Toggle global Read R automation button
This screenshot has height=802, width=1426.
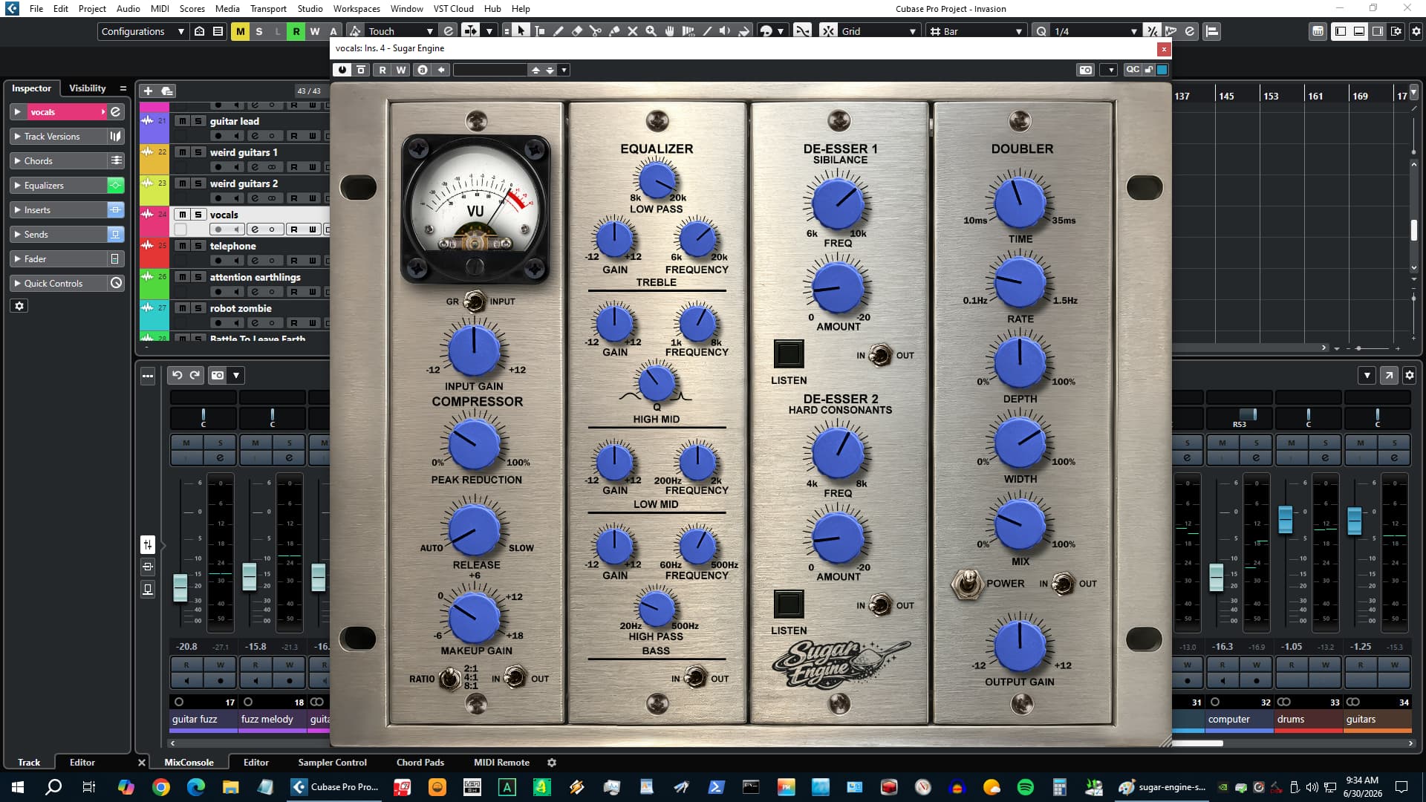click(296, 31)
